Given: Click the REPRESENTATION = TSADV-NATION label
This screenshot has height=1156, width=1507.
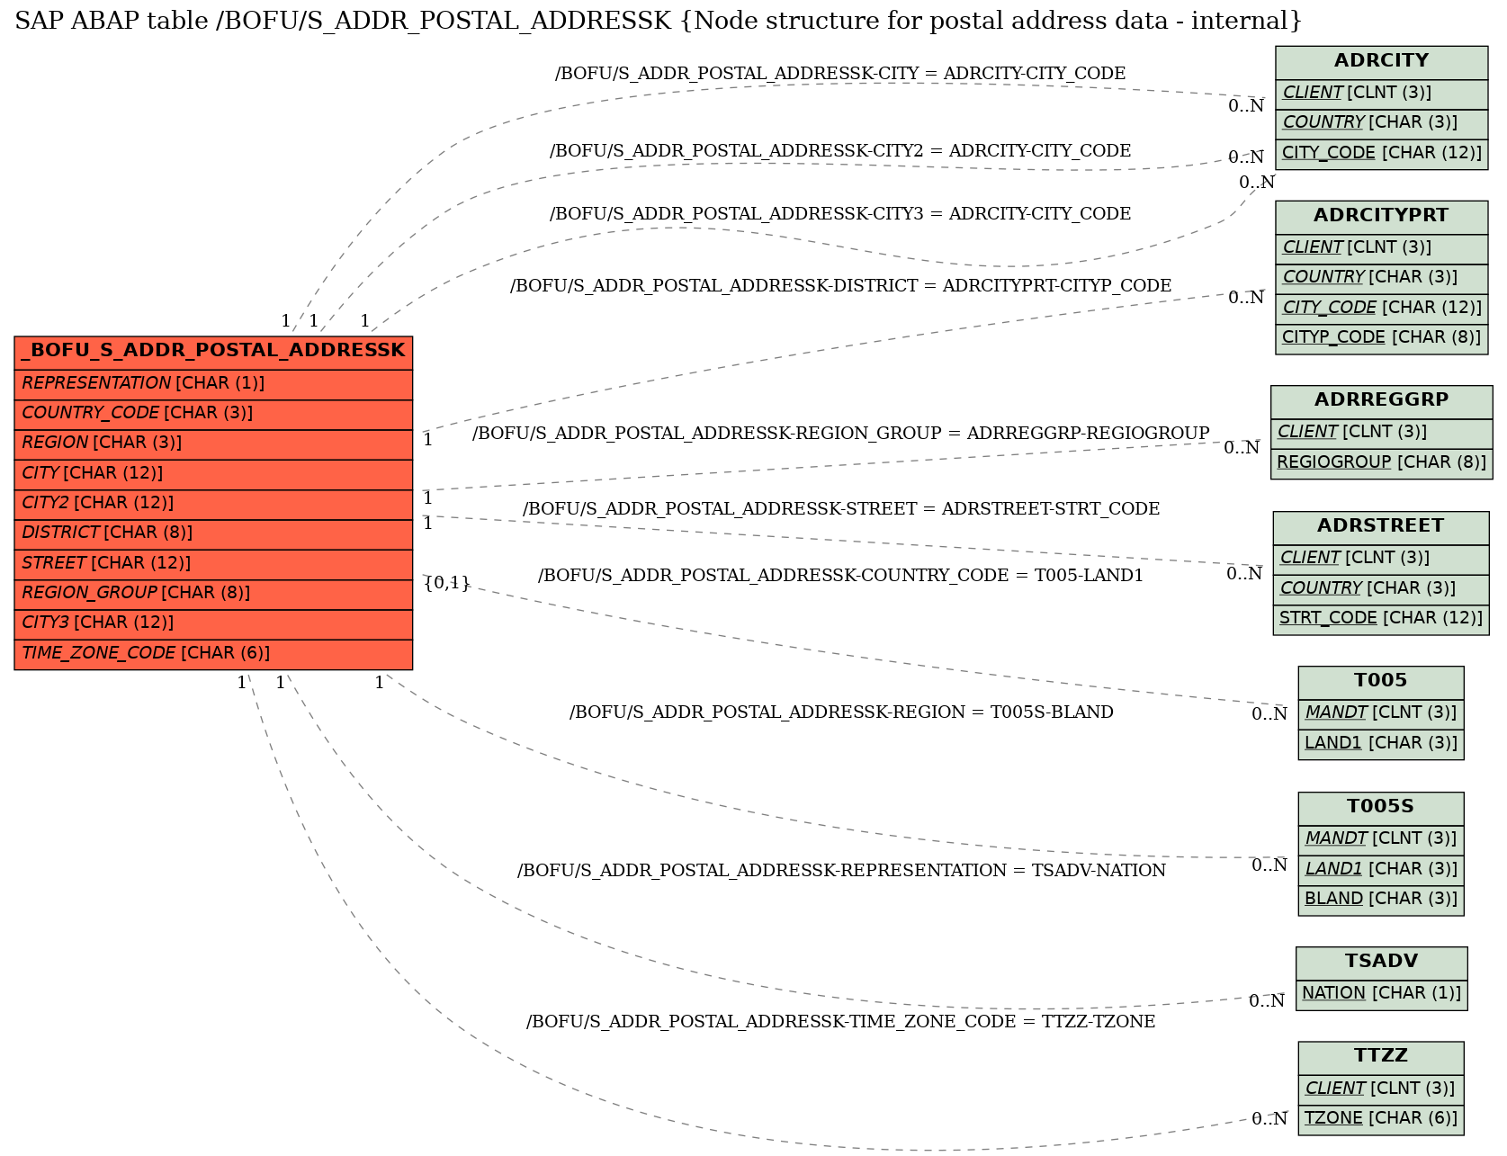Looking at the screenshot, I should [x=840, y=871].
